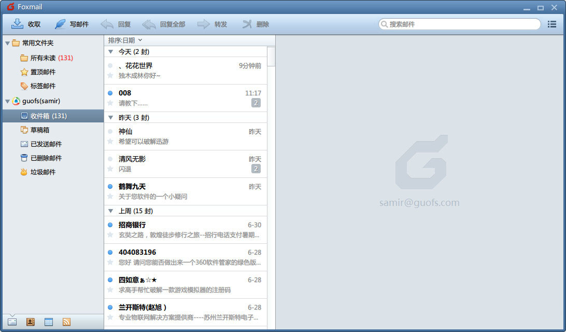Viewport: 566px width, 332px height.
Task: Select 置顶邮件 folder
Action: point(53,72)
